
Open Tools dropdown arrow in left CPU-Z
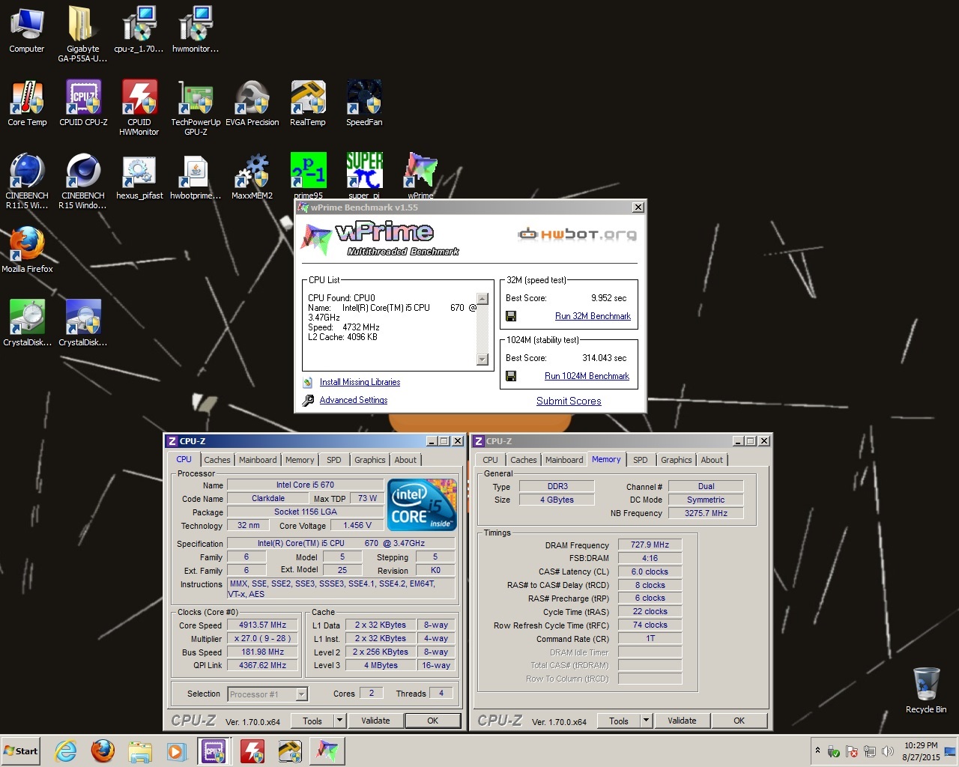339,721
